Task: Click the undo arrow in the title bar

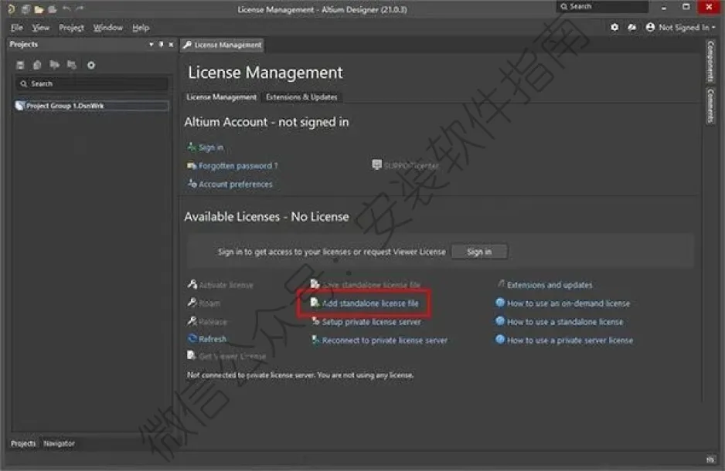Action: [x=66, y=8]
